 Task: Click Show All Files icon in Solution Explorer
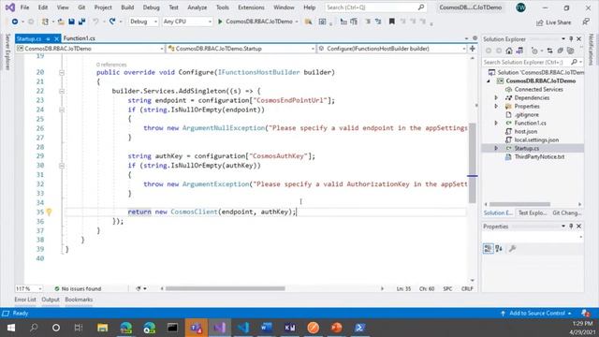click(571, 51)
